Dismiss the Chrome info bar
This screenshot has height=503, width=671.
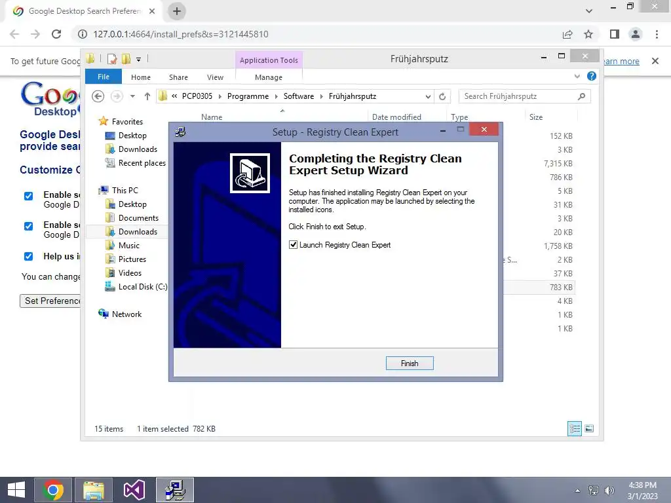point(655,61)
